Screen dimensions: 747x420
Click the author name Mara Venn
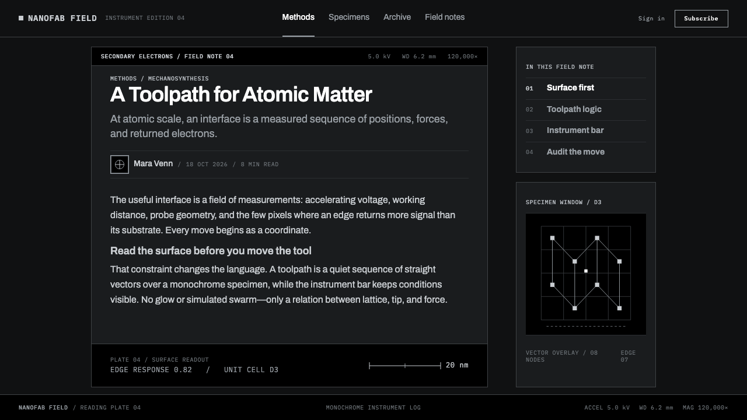tap(153, 164)
